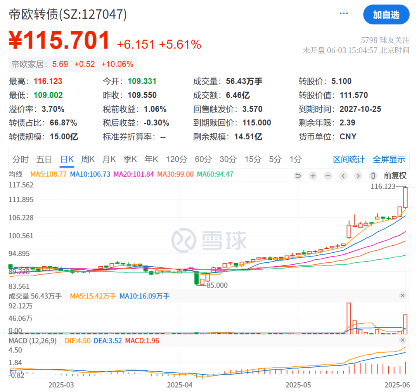The image size is (419, 392).
Task: Switch to the 5分 chart tab
Action: pyautogui.click(x=275, y=160)
